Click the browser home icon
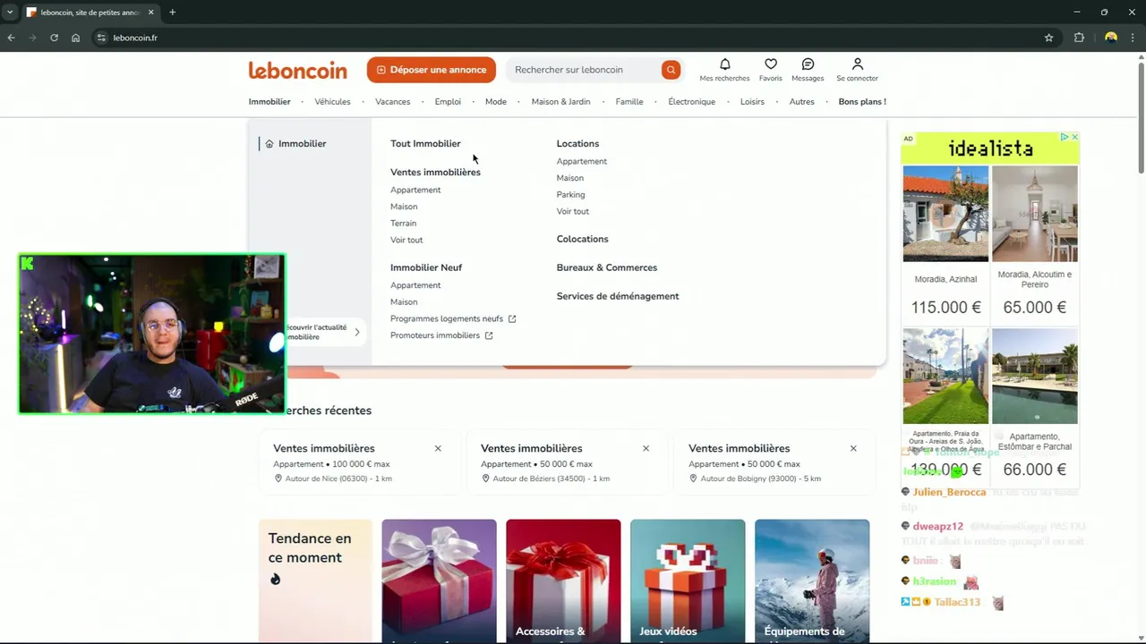The height and width of the screenshot is (644, 1146). click(76, 38)
